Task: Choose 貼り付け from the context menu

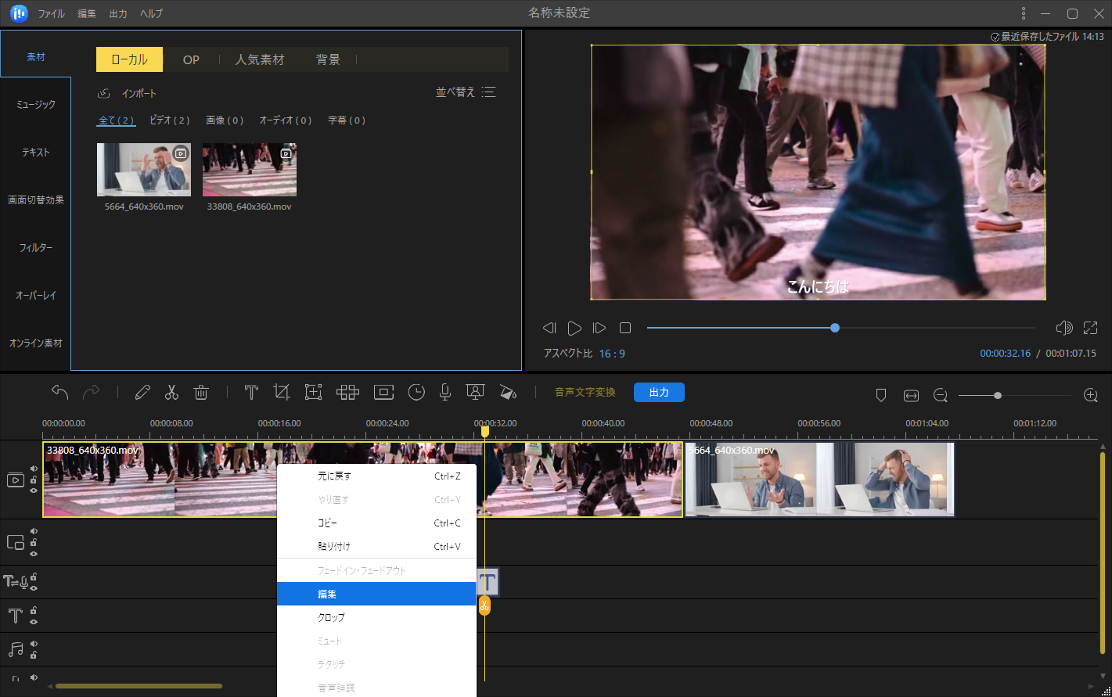Action: (x=376, y=546)
